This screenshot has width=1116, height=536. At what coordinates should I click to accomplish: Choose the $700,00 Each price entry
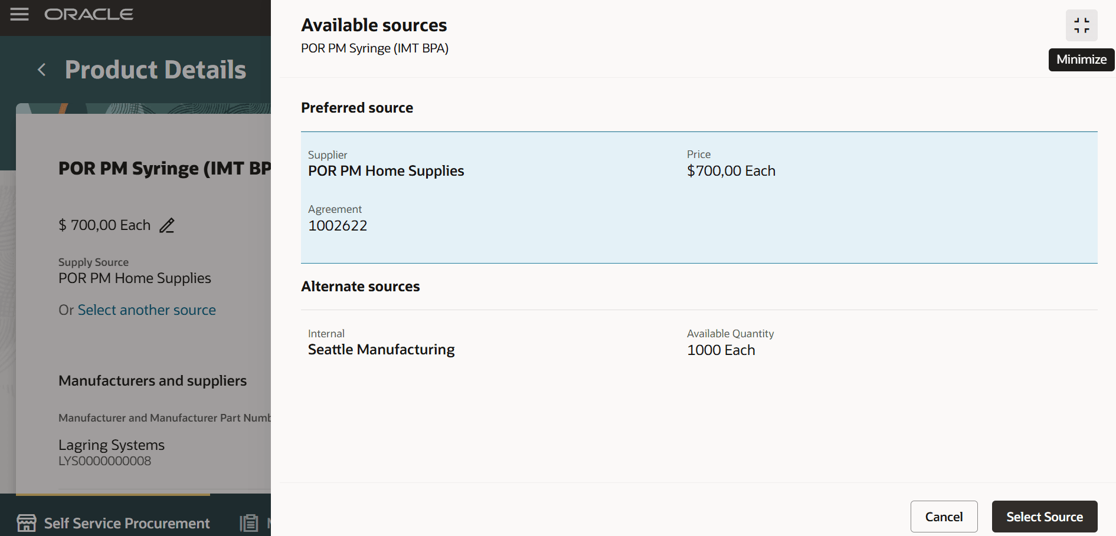(731, 170)
